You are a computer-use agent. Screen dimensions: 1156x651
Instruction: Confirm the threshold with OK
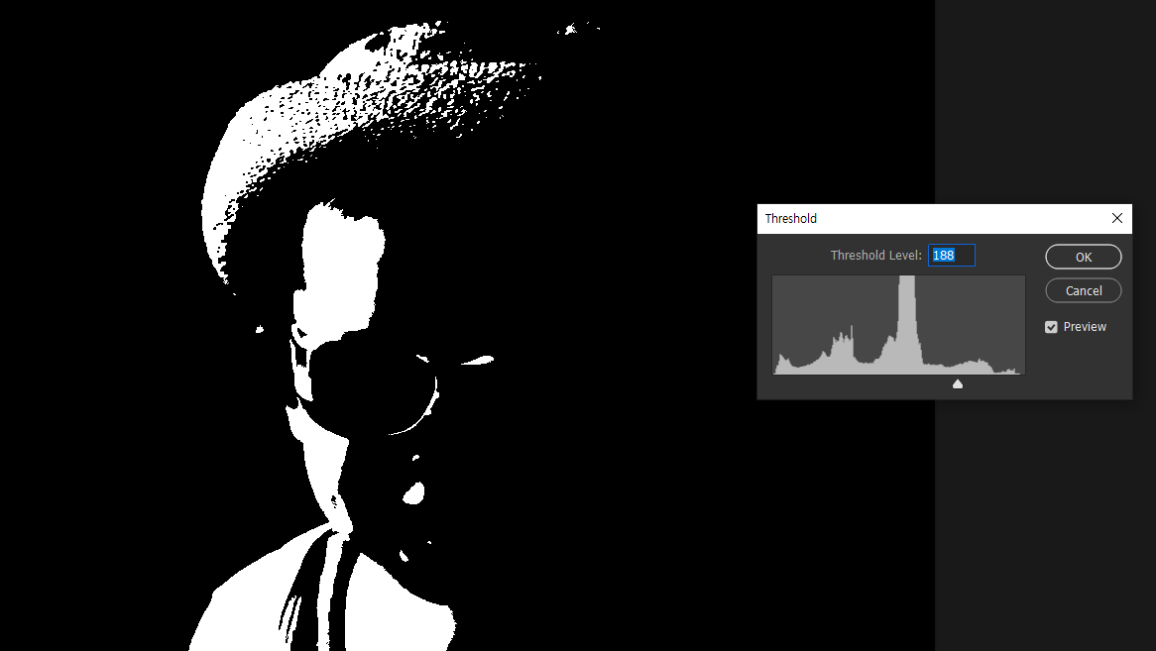tap(1083, 257)
